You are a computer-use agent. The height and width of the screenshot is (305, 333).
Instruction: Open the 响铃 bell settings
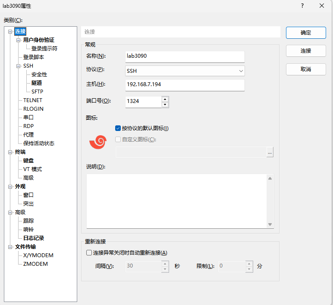coord(28,230)
